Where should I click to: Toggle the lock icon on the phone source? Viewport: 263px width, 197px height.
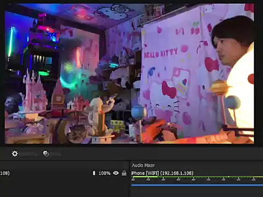click(x=124, y=173)
